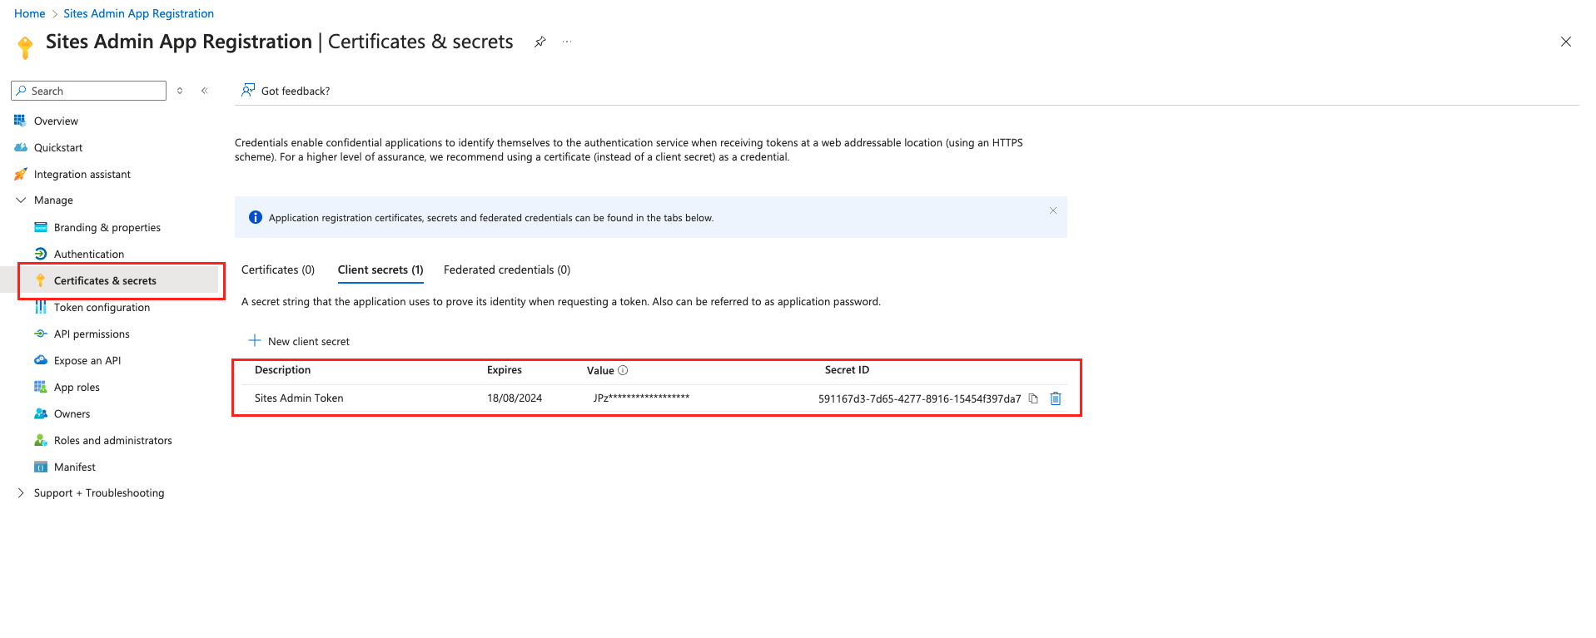This screenshot has width=1596, height=638.
Task: Close the Certificates & secrets blade
Action: click(1566, 42)
